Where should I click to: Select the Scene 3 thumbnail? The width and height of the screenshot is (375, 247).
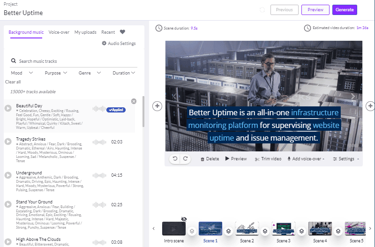pyautogui.click(x=284, y=228)
